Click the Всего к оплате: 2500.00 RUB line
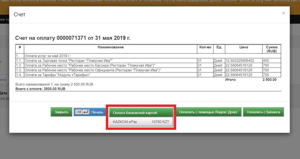The height and width of the screenshot is (159, 300). click(40, 89)
